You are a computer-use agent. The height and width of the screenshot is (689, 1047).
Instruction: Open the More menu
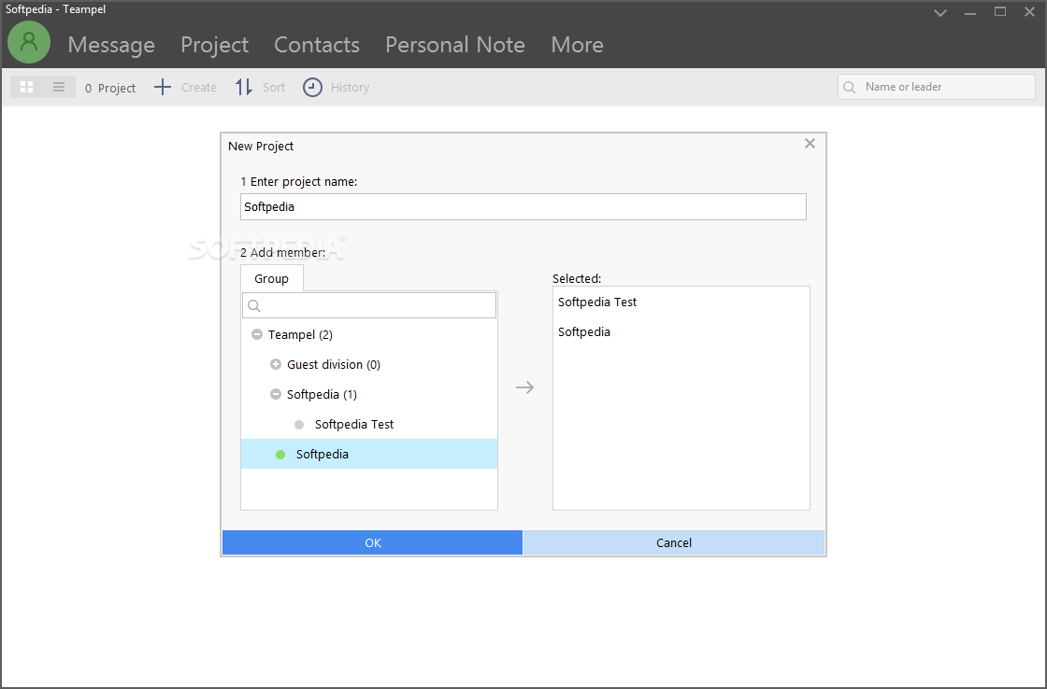pos(577,45)
